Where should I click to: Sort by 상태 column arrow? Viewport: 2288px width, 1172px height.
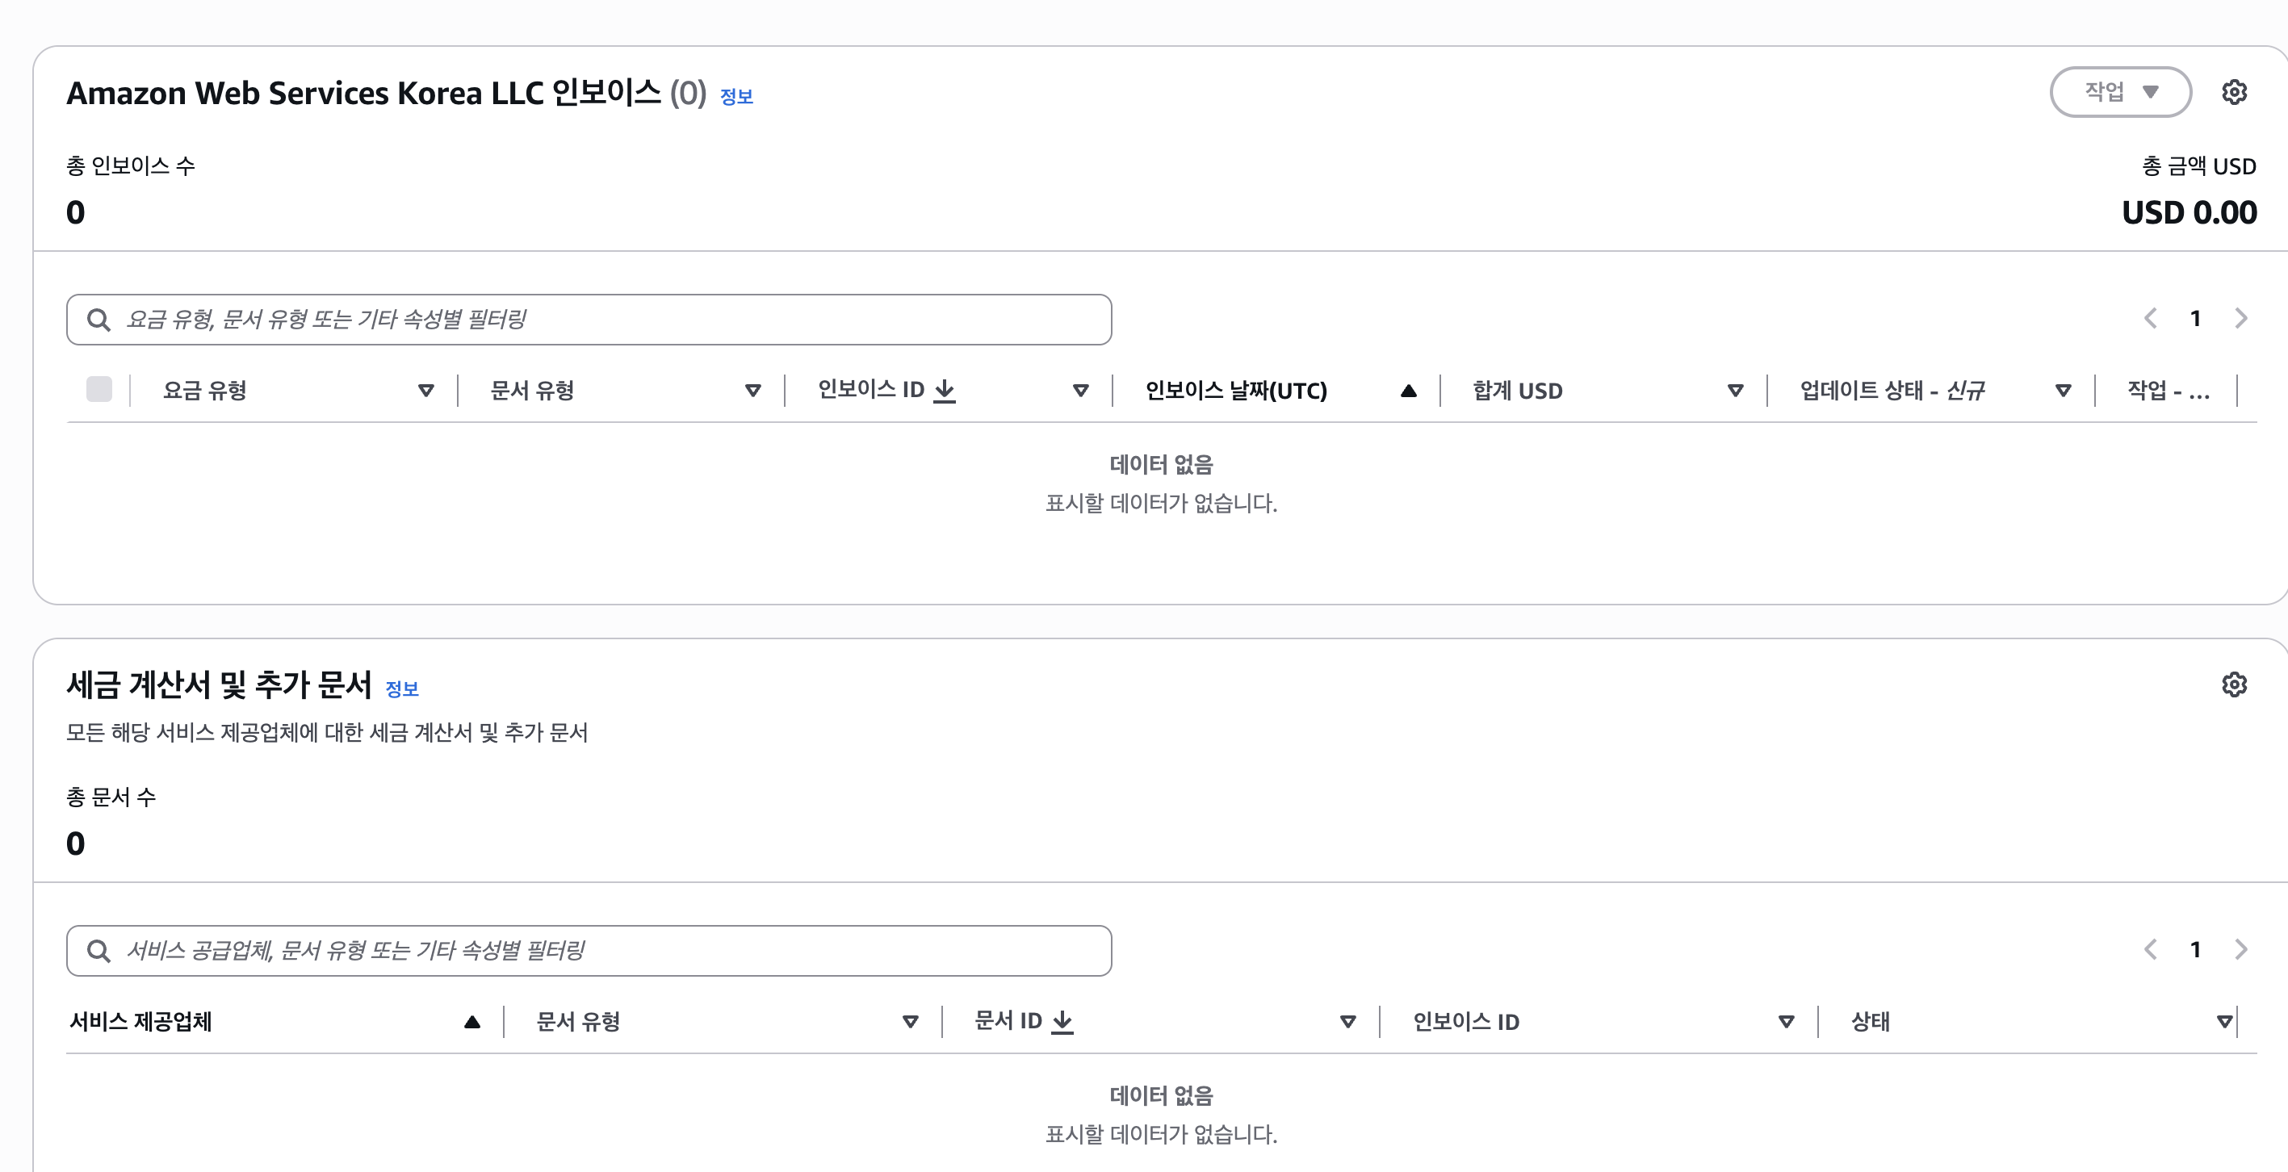click(2225, 1022)
